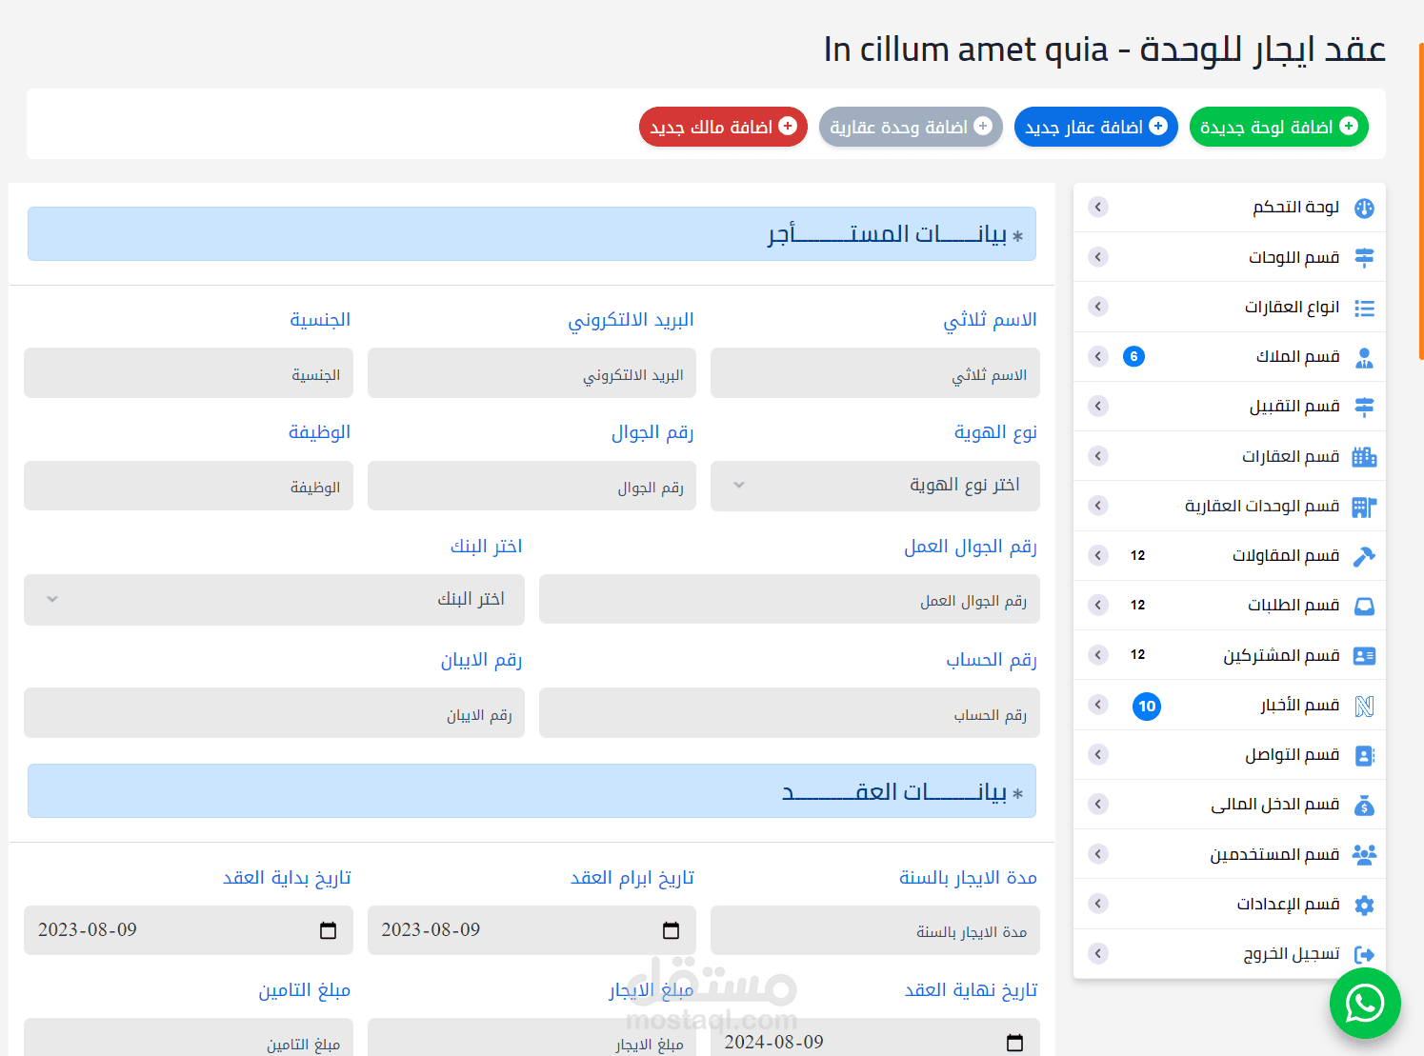This screenshot has width=1424, height=1056.
Task: Open the WhatsApp floating chat icon
Action: 1365,1003
